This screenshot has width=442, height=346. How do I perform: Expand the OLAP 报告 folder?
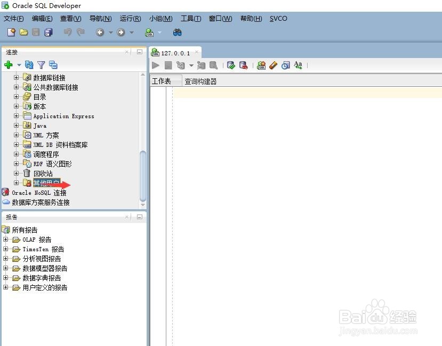(6, 240)
